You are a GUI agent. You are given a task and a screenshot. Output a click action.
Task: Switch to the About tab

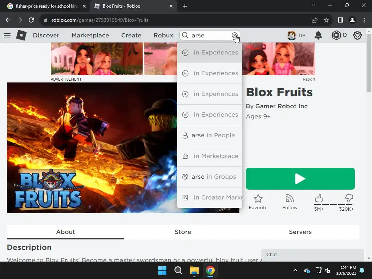65,232
